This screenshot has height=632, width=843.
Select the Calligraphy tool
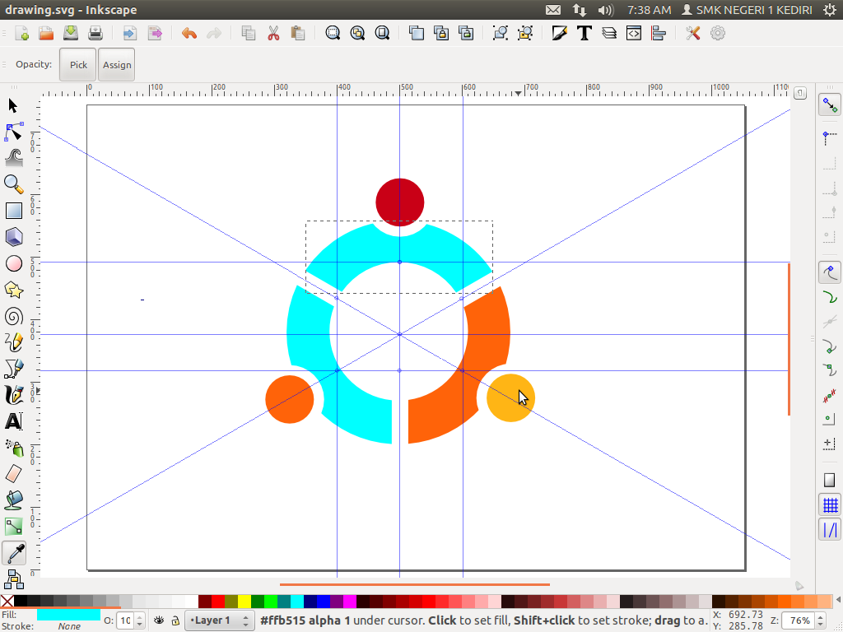14,395
